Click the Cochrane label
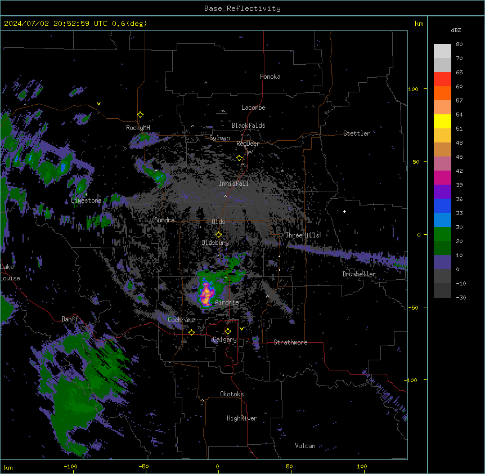This screenshot has height=474, width=485. click(x=181, y=320)
